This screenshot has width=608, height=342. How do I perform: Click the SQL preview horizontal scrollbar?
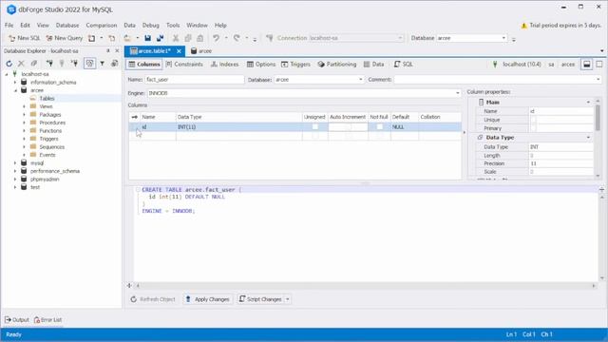pos(365,286)
